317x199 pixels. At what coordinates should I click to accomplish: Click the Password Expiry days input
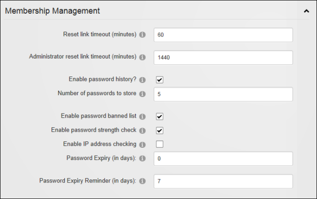coord(223,159)
